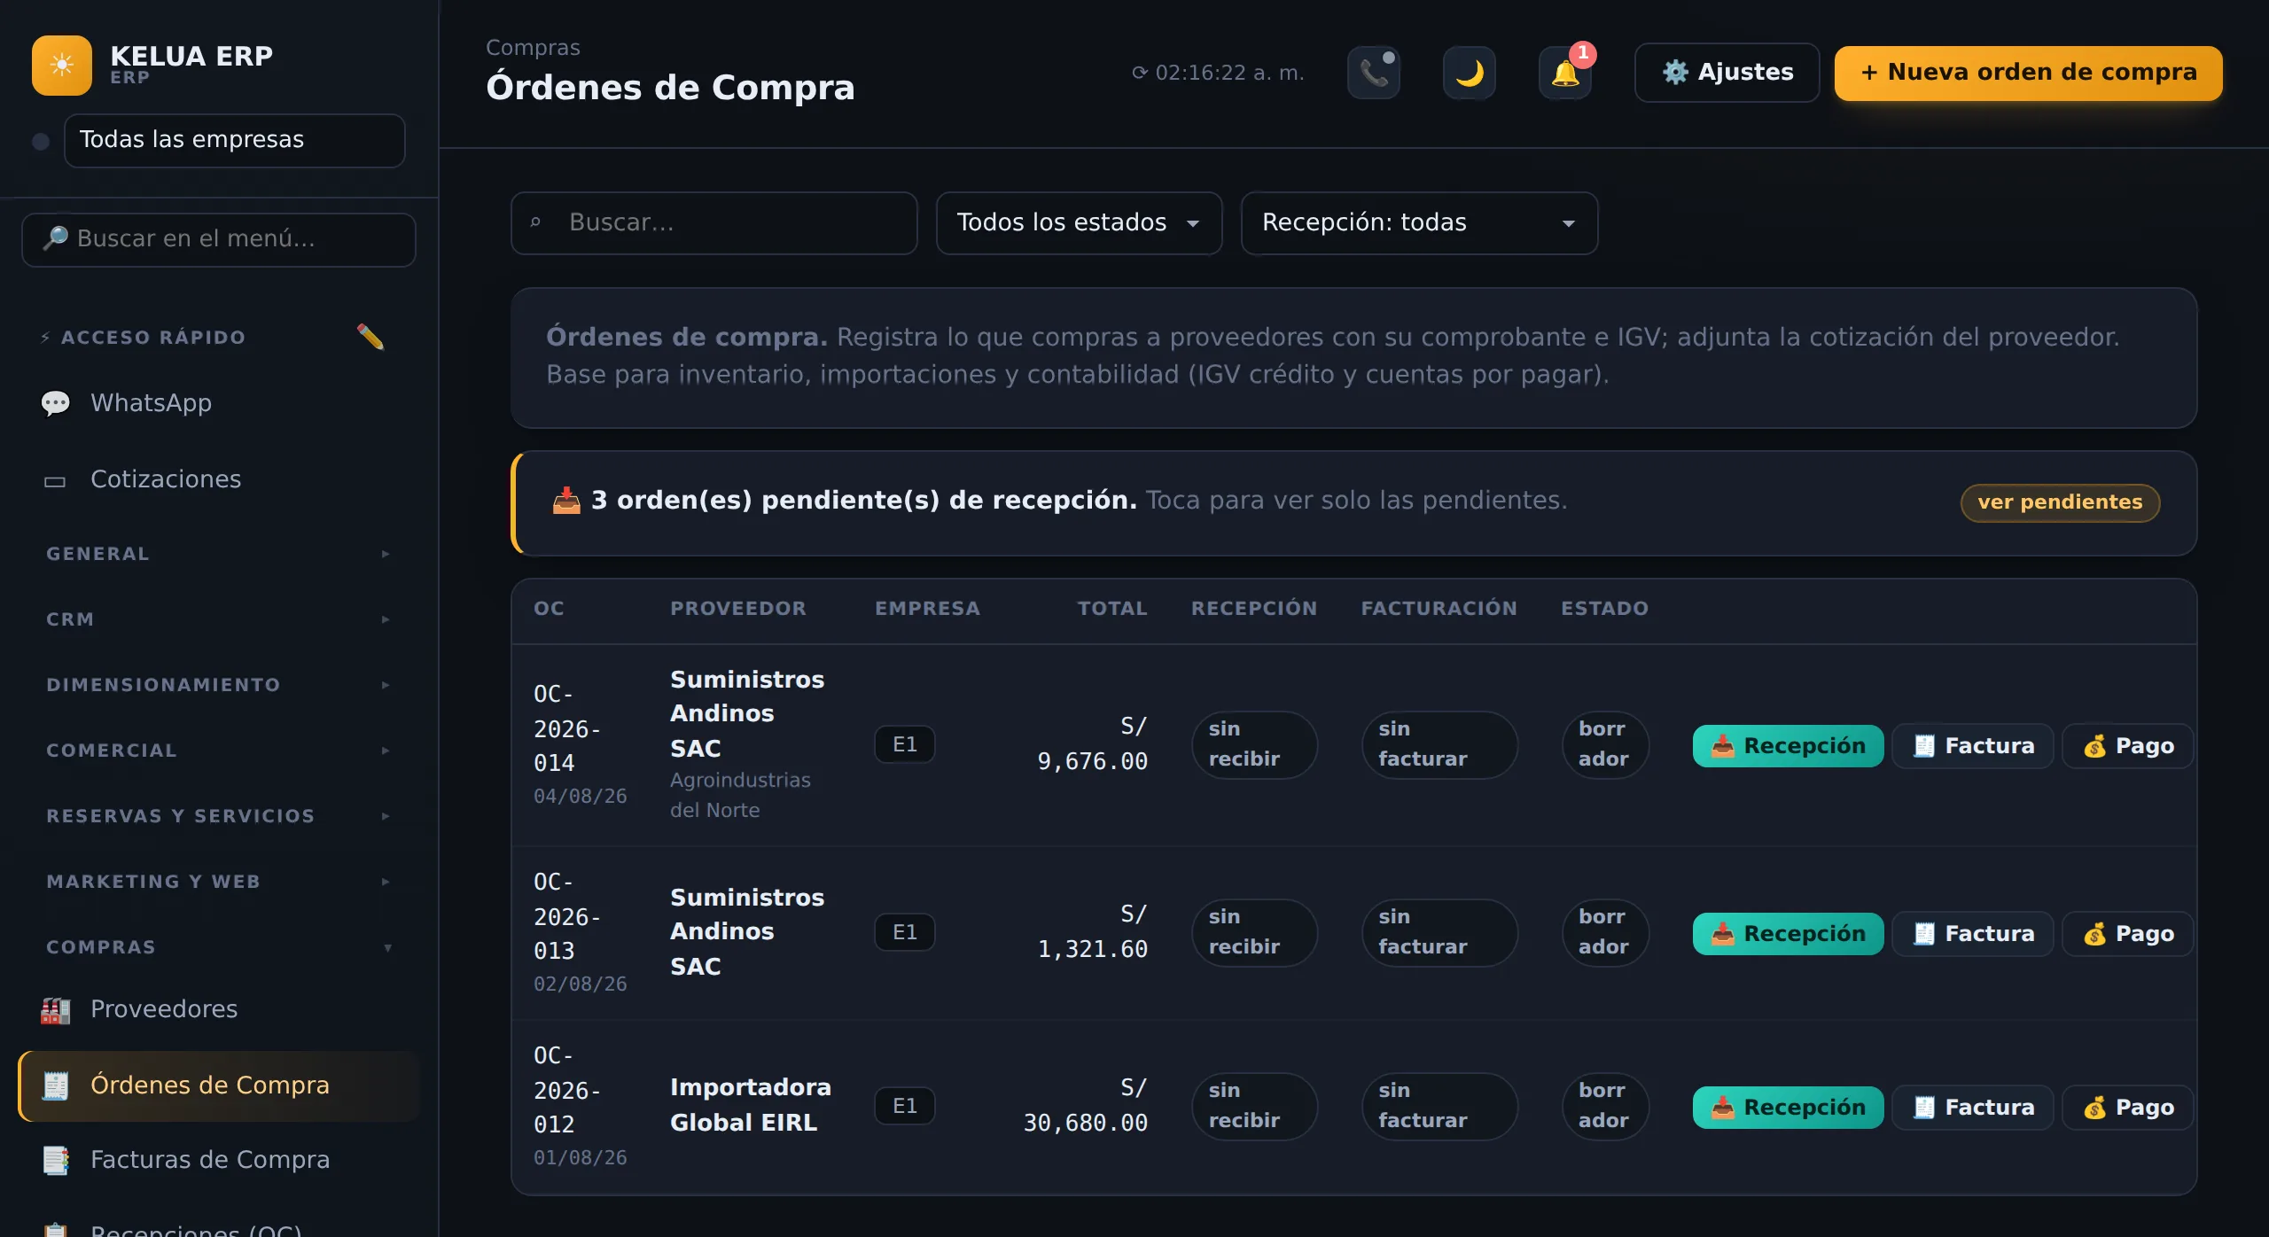Viewport: 2269px width, 1237px height.
Task: Open Pago for order OC-2026-012
Action: [x=2127, y=1108]
